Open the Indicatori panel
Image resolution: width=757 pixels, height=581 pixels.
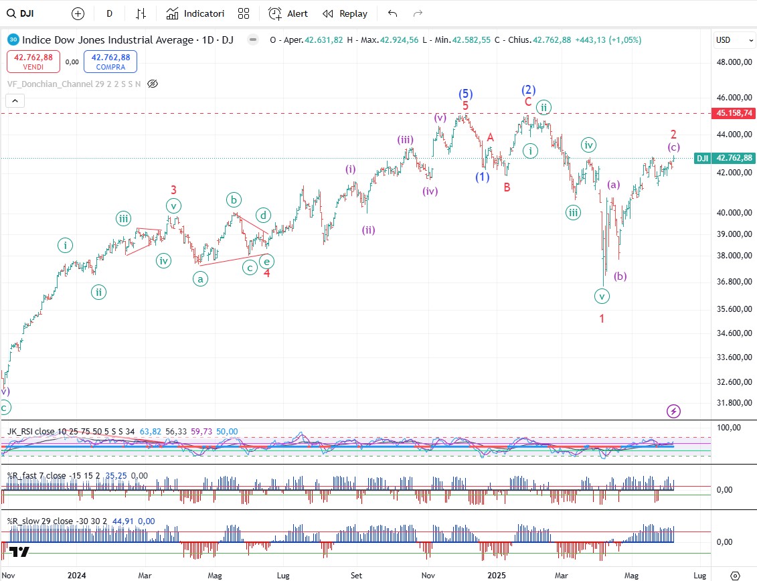pyautogui.click(x=195, y=13)
